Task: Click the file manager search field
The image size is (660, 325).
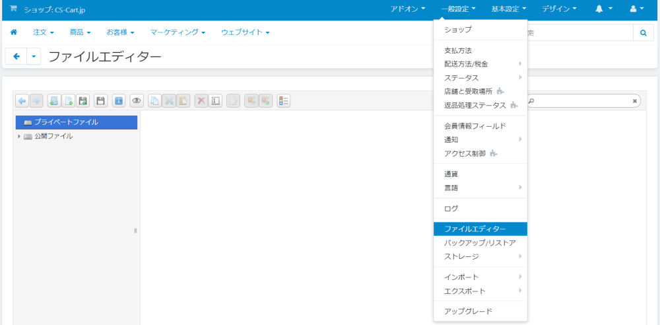Action: (583, 101)
